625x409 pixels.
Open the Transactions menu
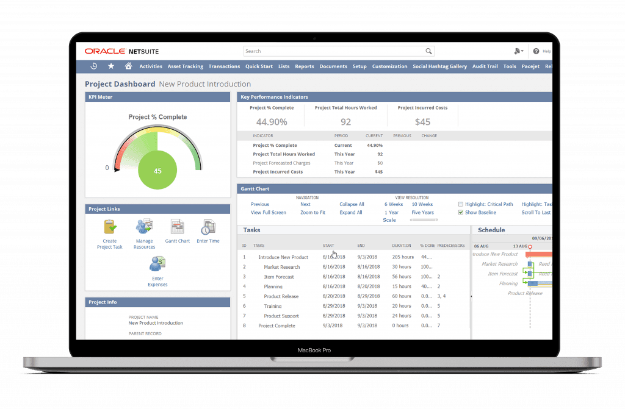point(224,66)
